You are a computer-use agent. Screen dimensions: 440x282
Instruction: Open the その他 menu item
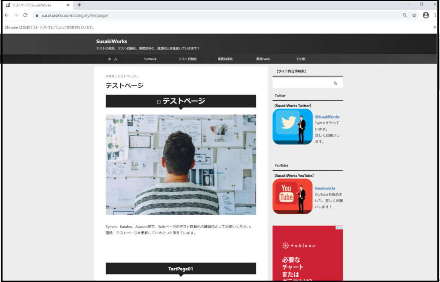pos(300,59)
